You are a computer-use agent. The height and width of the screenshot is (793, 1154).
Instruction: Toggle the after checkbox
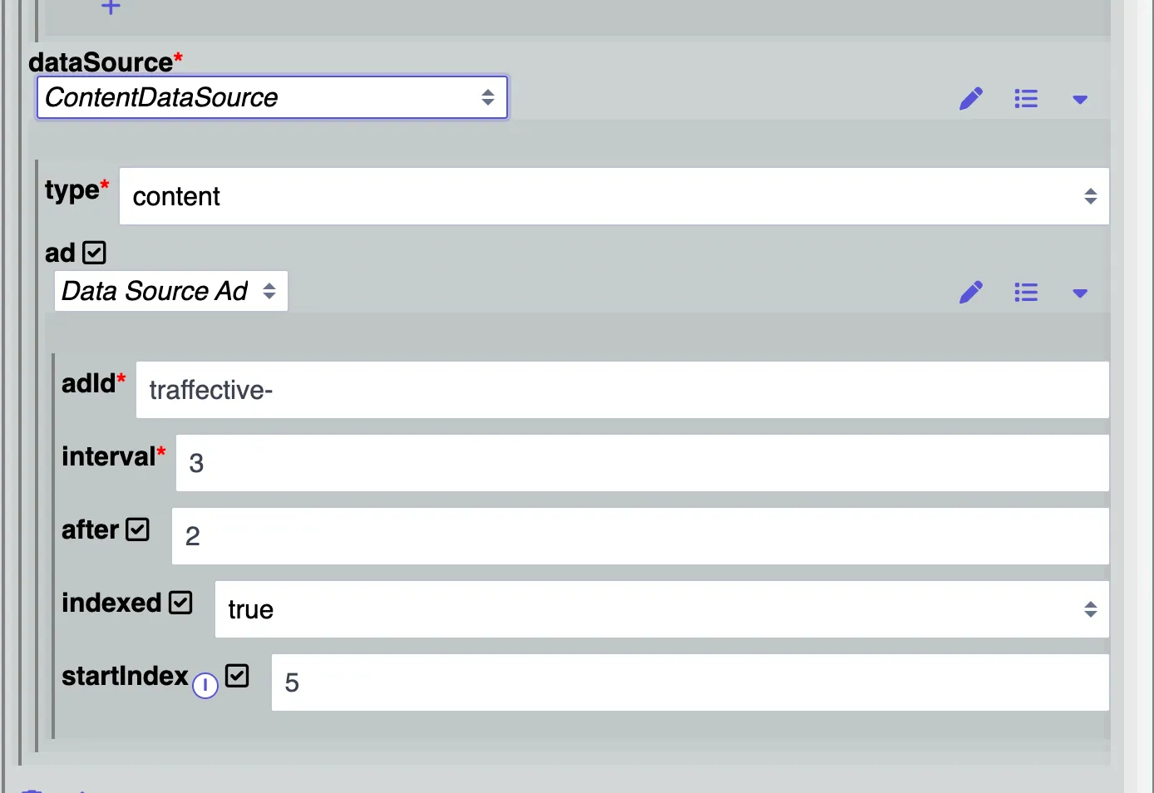(137, 529)
